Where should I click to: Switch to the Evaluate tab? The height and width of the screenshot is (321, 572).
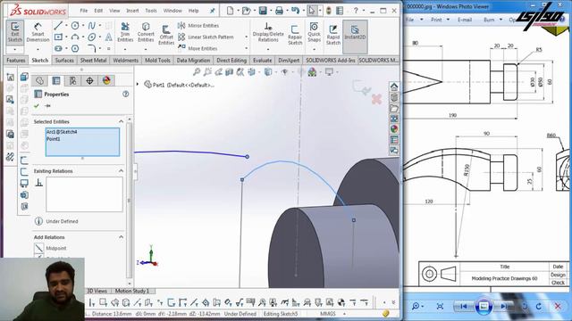tap(262, 60)
